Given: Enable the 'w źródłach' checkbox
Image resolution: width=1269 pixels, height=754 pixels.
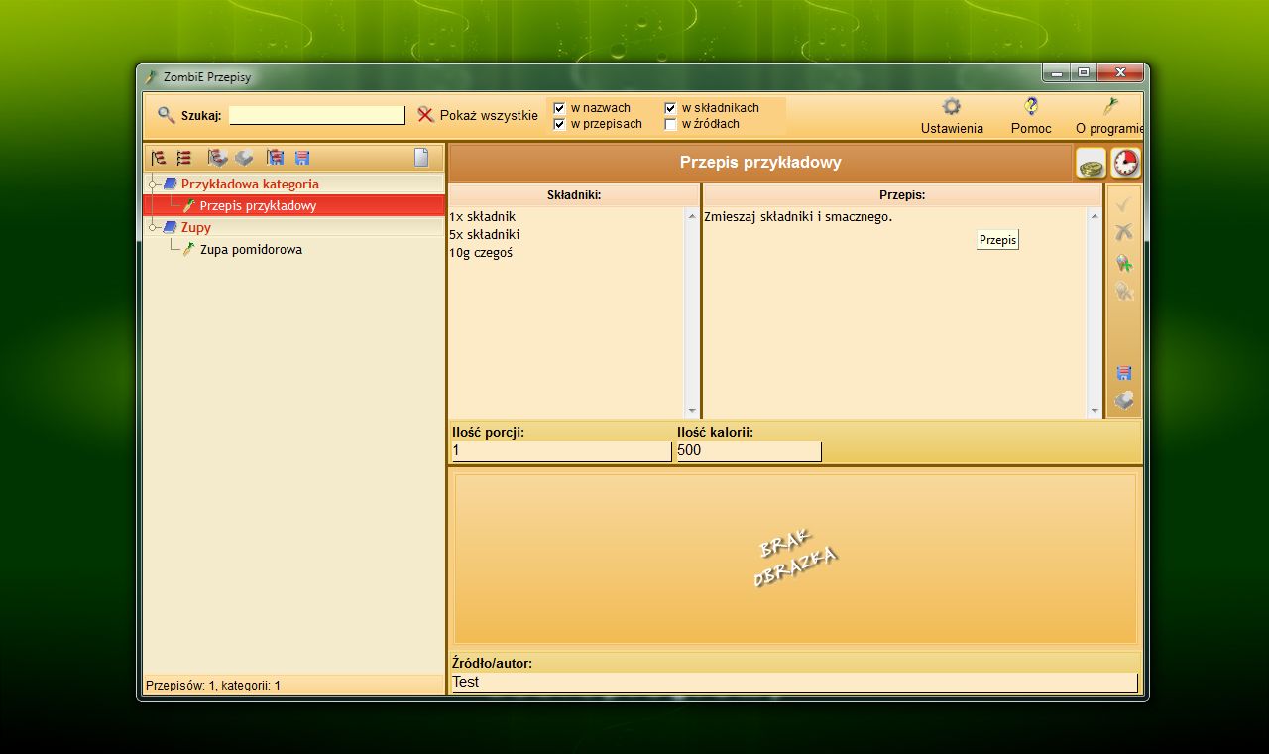Looking at the screenshot, I should pos(670,124).
